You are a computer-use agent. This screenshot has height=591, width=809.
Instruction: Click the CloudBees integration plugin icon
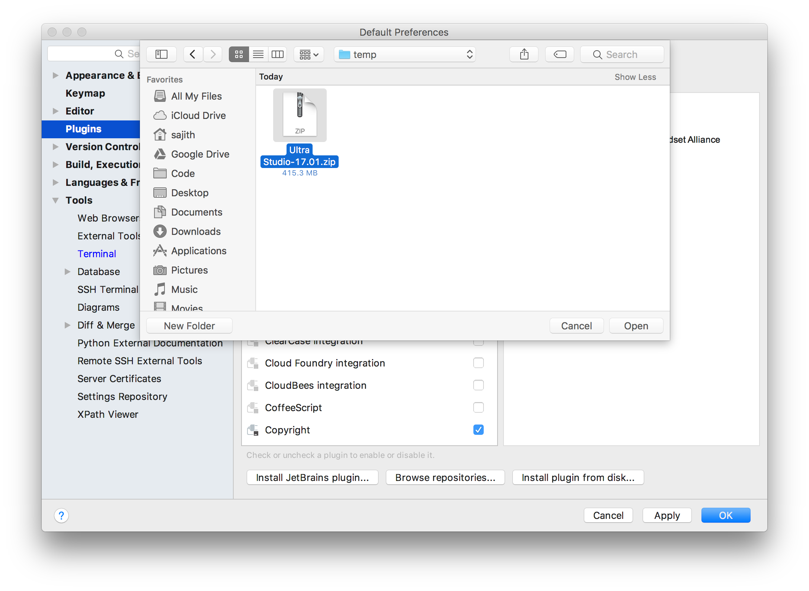coord(253,385)
